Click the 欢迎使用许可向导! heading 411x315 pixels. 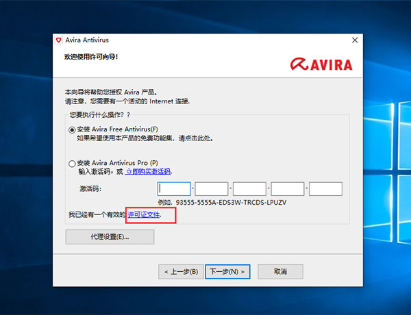[91, 57]
